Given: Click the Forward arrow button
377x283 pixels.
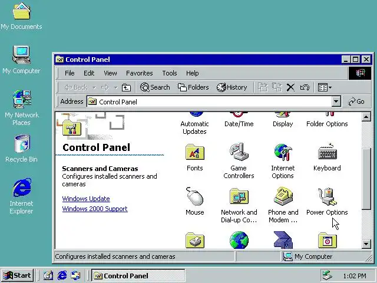Looking at the screenshot, I should 105,87.
